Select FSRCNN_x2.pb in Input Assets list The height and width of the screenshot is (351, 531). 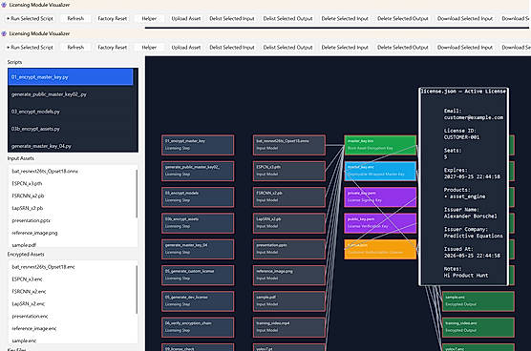tap(72, 196)
